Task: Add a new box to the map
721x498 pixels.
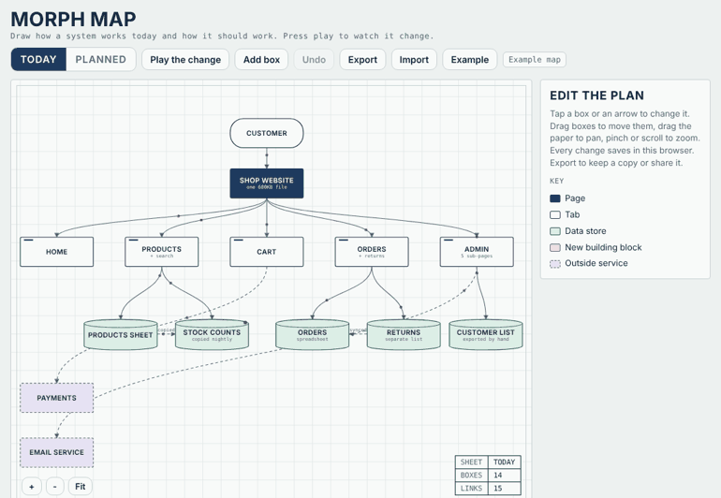Action: (x=261, y=60)
